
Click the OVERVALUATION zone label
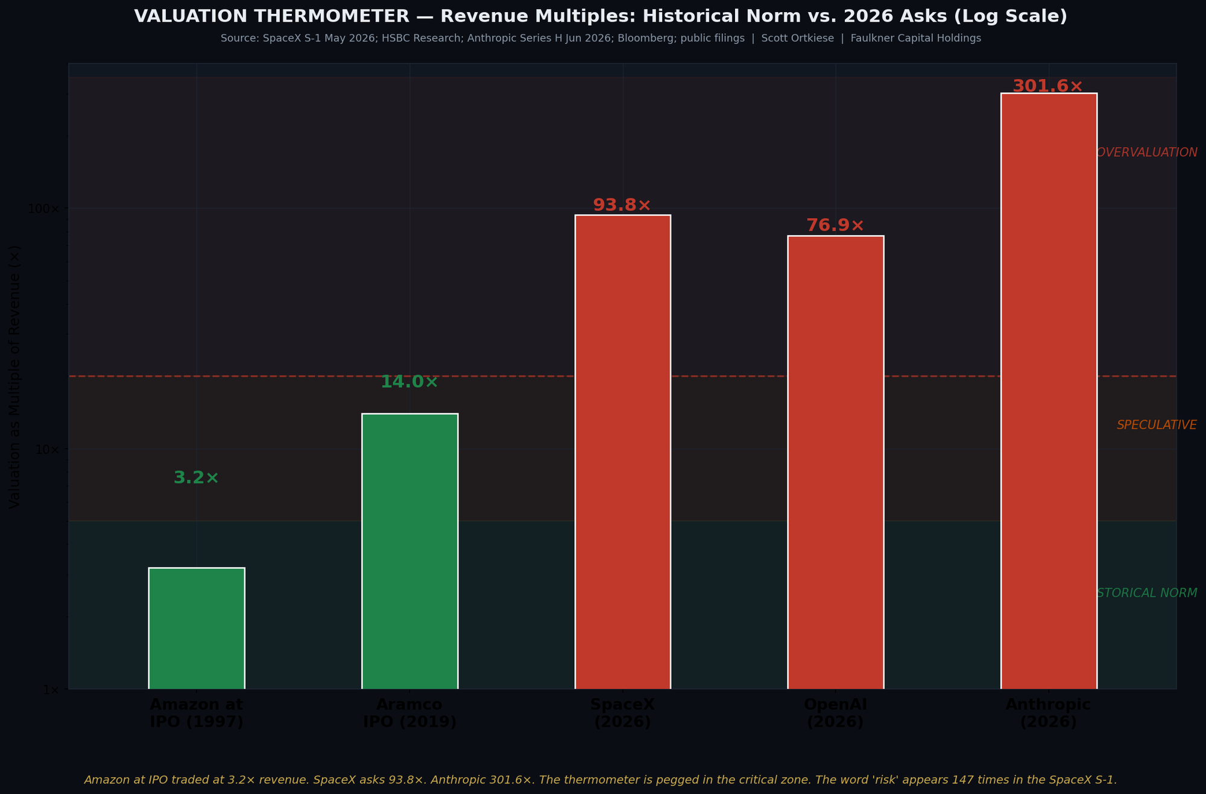point(1147,153)
